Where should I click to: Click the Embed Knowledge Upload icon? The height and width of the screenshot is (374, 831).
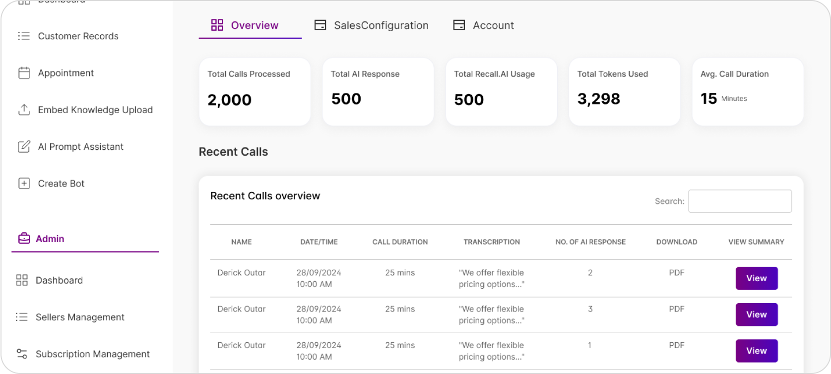24,110
